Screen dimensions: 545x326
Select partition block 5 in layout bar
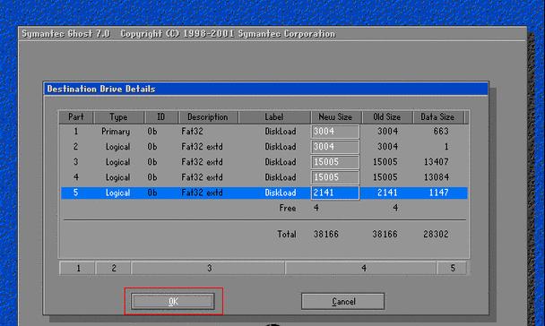click(452, 269)
